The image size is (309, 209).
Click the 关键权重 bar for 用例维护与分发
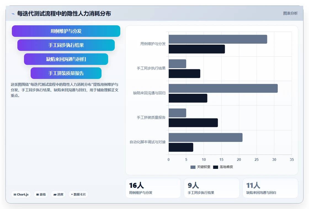tap(218, 39)
